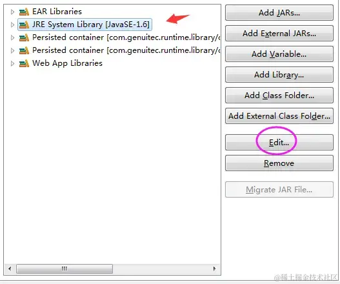The image size is (340, 284).
Task: Click the Add Variable button
Action: pos(279,54)
